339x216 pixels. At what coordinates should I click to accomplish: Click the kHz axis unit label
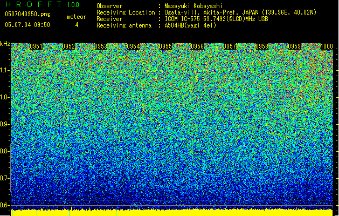5,44
